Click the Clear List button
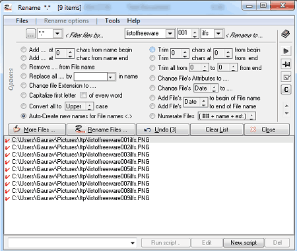The image size is (297, 251). pos(216,129)
